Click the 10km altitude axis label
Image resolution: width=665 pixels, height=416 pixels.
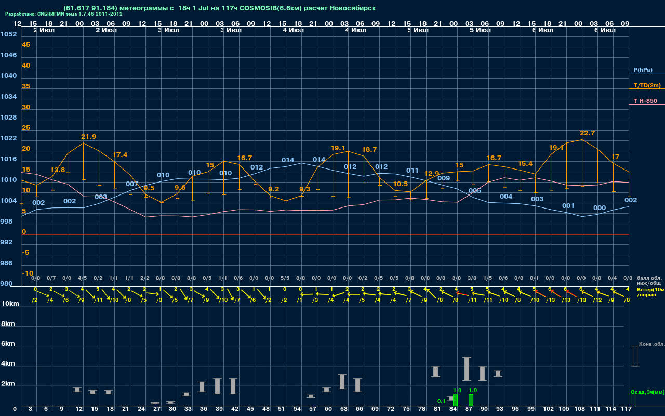[x=9, y=304]
